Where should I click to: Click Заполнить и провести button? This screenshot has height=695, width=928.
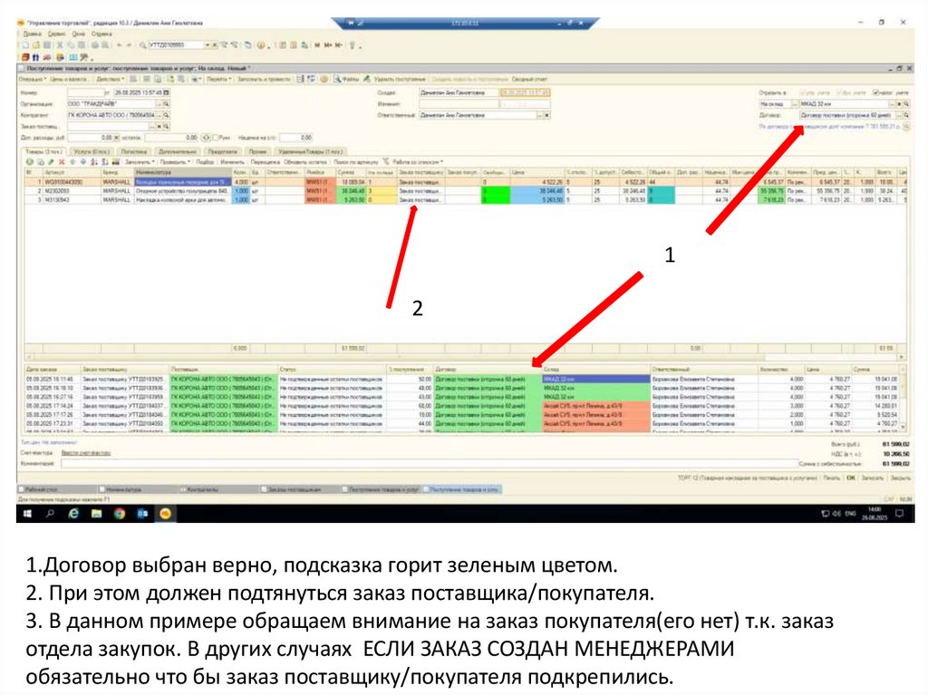[264, 80]
